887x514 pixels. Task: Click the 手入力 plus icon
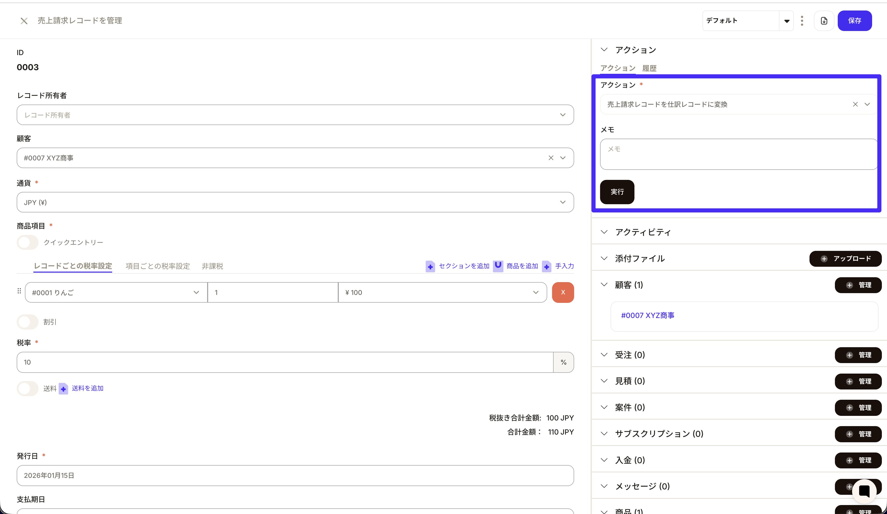tap(547, 266)
